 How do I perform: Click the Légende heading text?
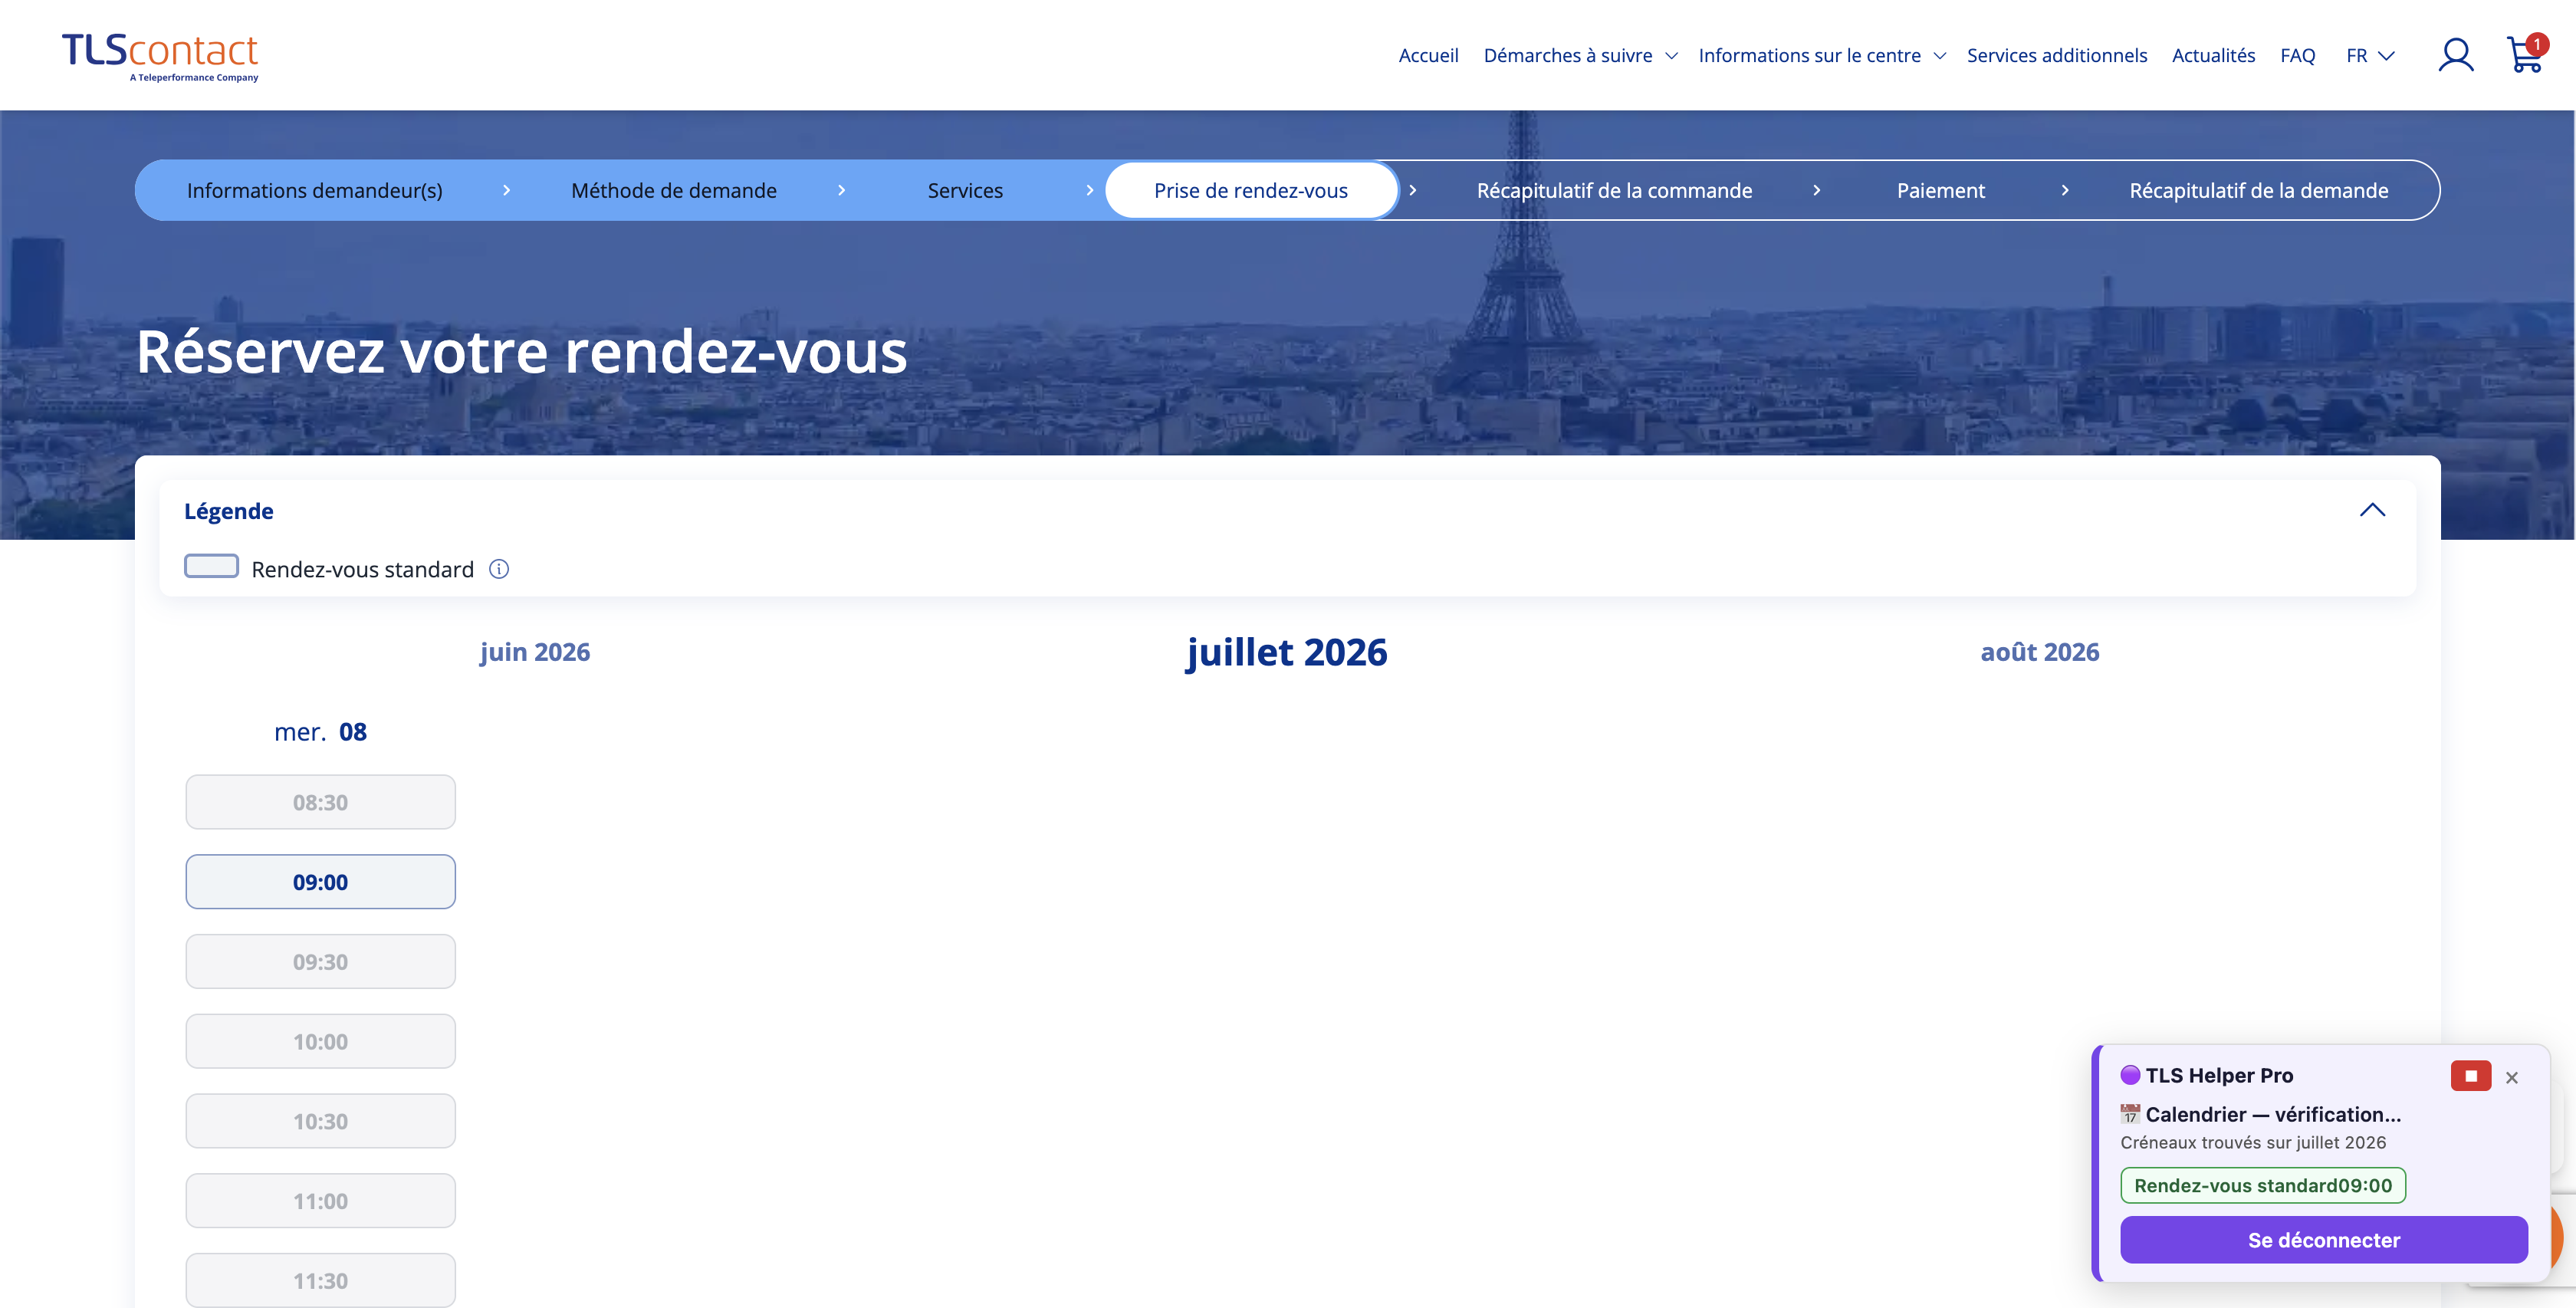(228, 511)
